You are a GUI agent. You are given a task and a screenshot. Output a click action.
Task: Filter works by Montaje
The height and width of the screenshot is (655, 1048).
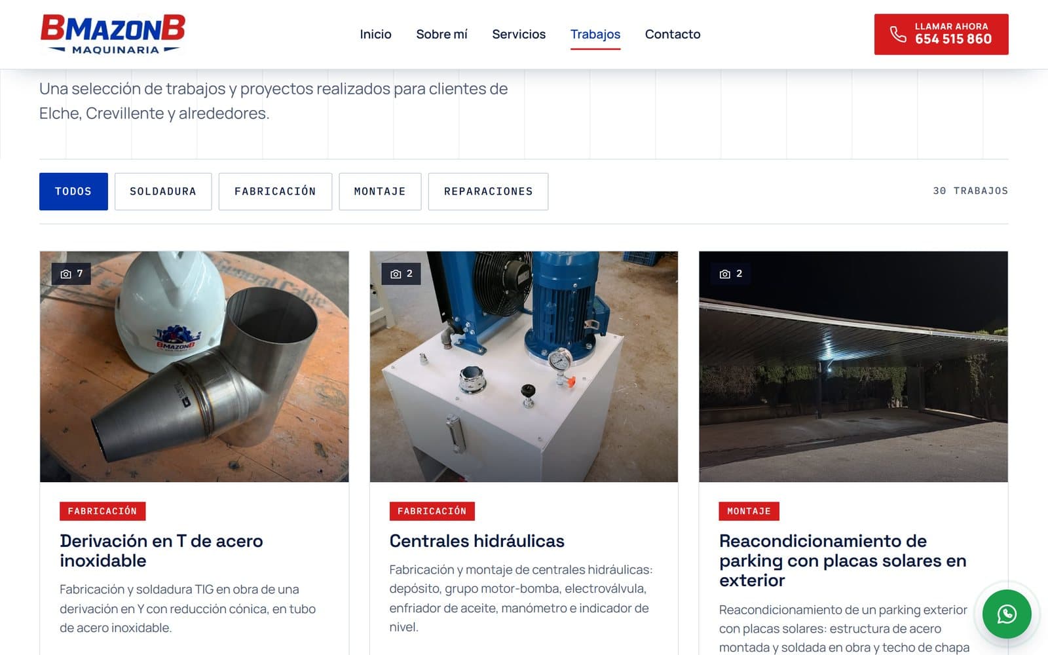[x=380, y=191]
